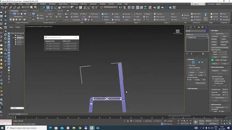Screen dimensions: 232x130
Task: Activate the Select and Rotate tool
Action: point(52,7)
